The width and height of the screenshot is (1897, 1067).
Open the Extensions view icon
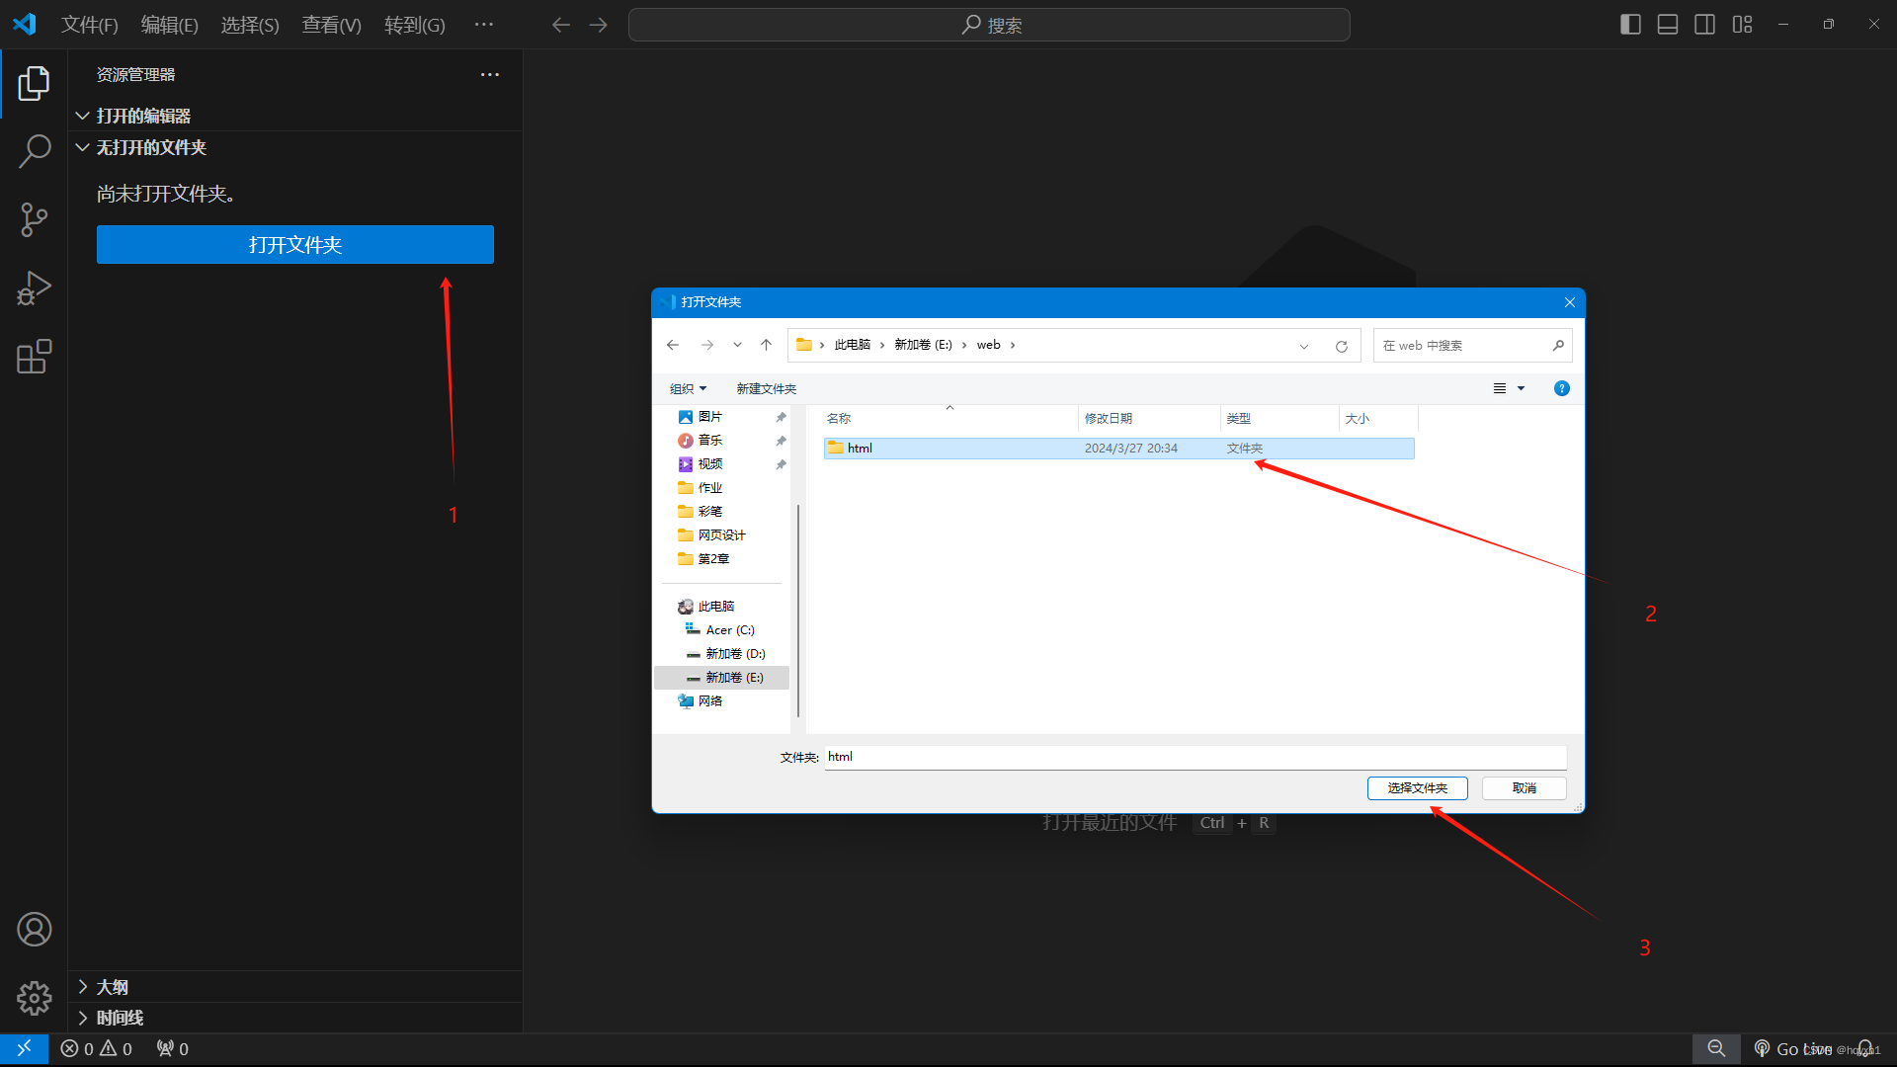35,357
